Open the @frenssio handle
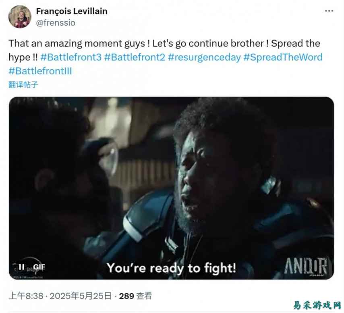 pos(56,23)
